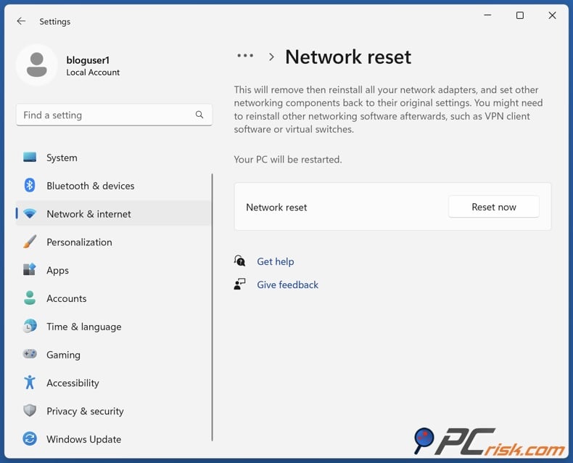Open Privacy & security settings
The width and height of the screenshot is (573, 463).
(113, 411)
